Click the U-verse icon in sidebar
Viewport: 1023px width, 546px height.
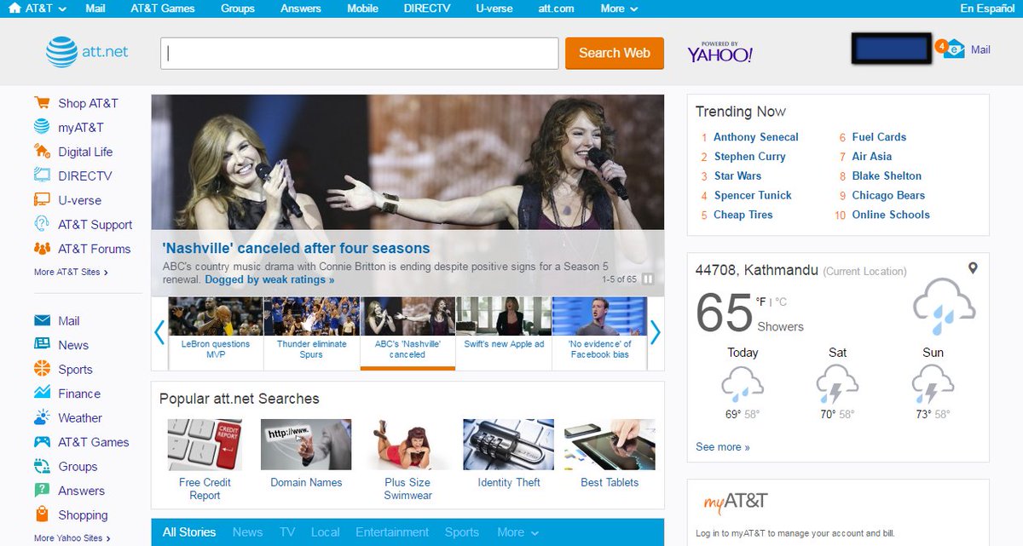(x=42, y=200)
